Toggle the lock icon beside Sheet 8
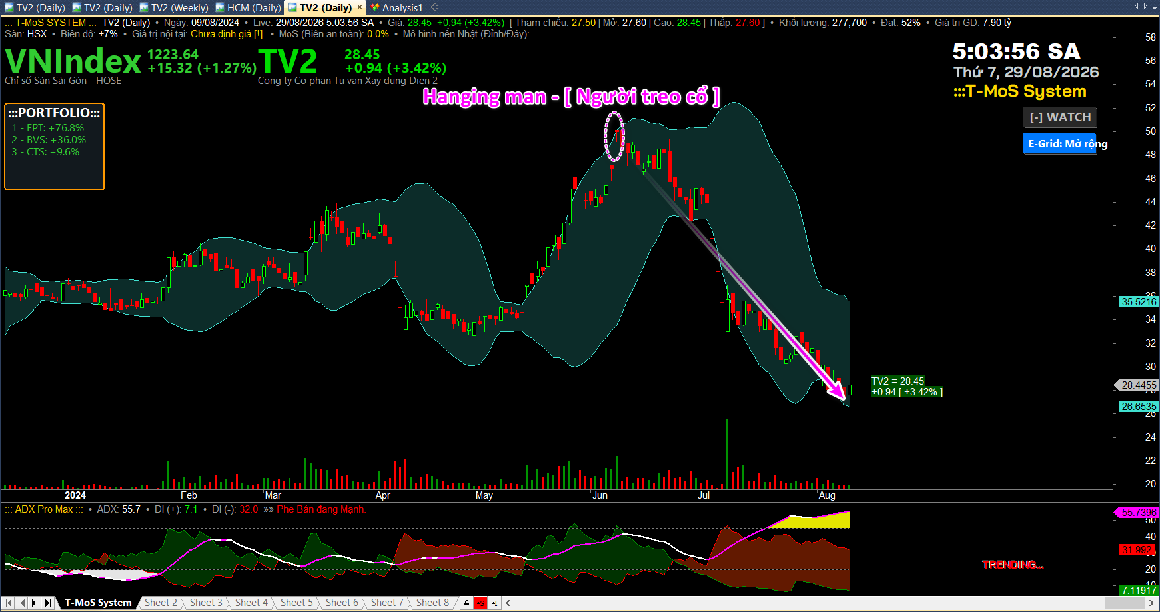 pyautogui.click(x=466, y=603)
